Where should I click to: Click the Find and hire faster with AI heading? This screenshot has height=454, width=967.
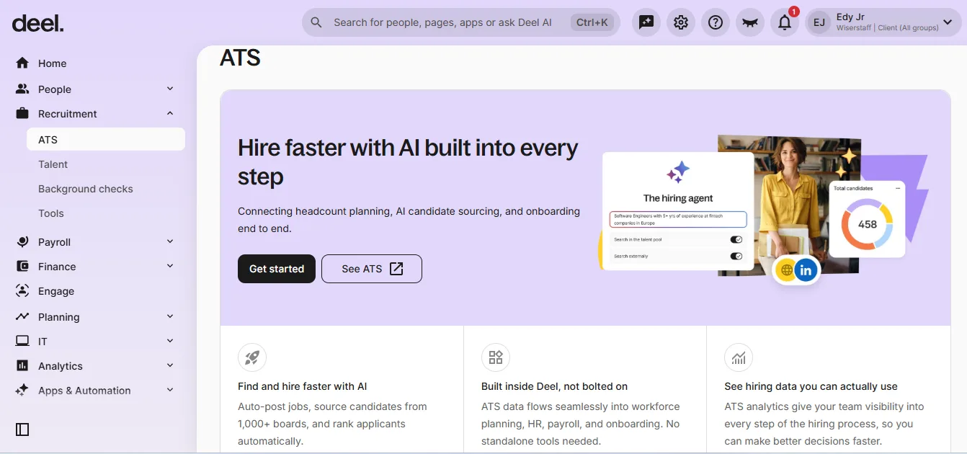point(303,386)
